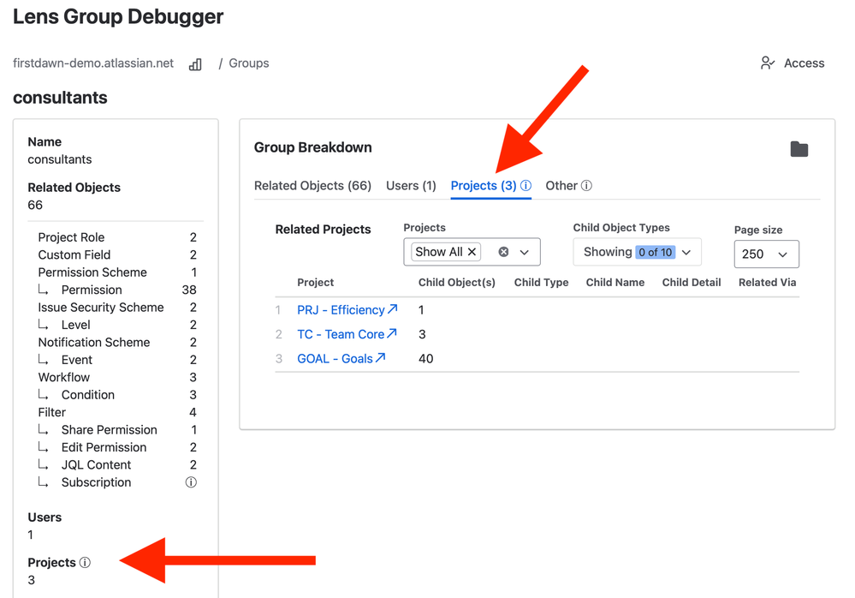Select Notification Scheme row

click(116, 342)
